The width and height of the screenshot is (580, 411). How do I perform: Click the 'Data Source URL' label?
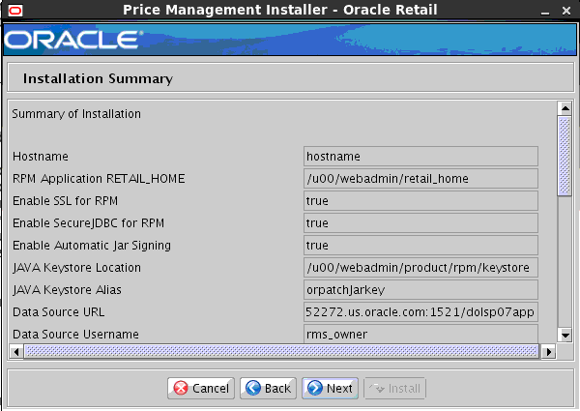58,312
